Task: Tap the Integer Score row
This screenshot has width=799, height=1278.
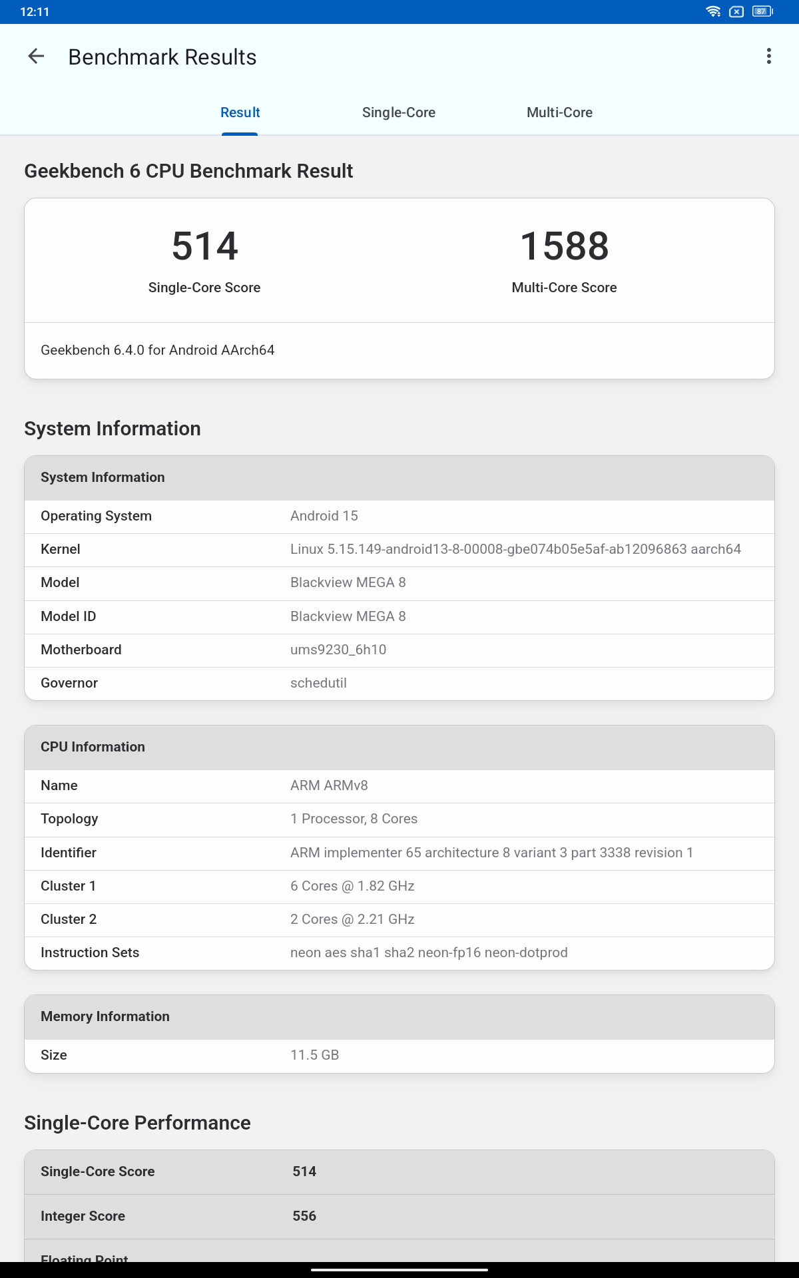Action: coord(400,1216)
